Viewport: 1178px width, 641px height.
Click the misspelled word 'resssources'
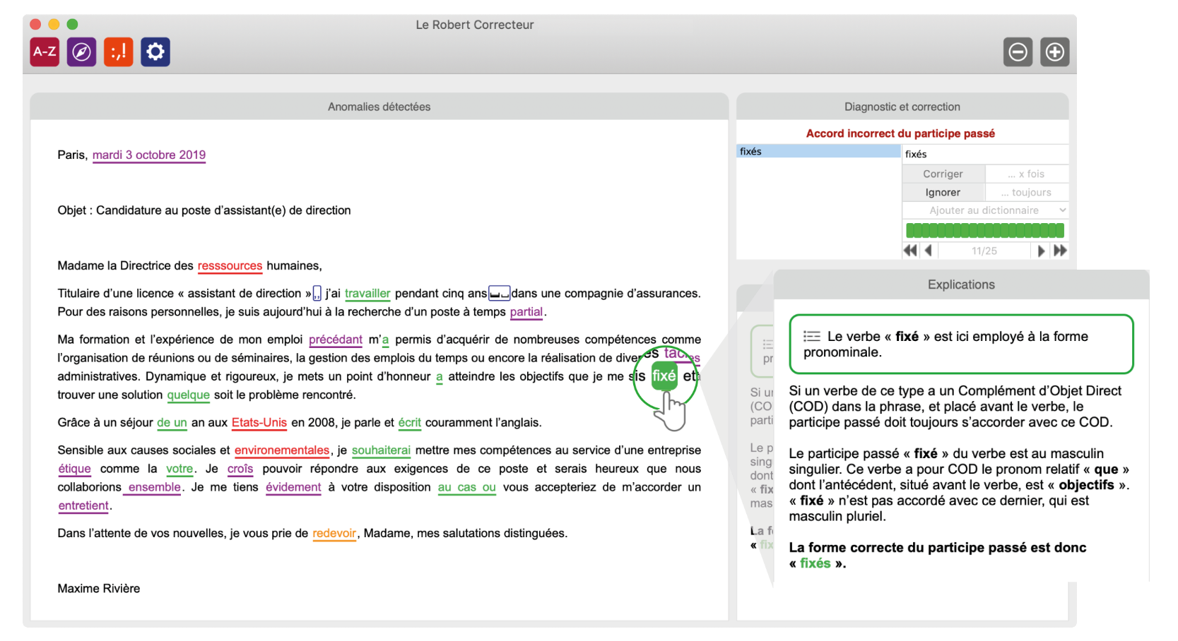coord(230,266)
